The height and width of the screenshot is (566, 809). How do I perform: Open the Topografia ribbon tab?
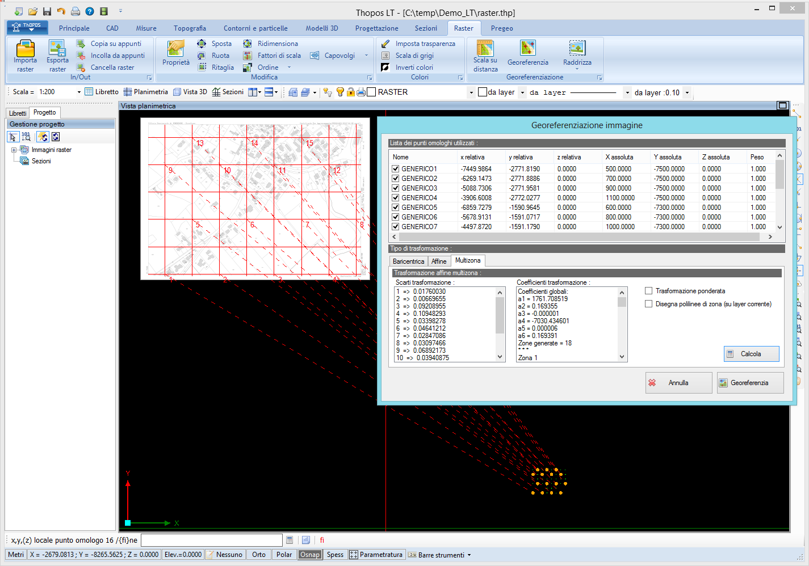pos(190,28)
